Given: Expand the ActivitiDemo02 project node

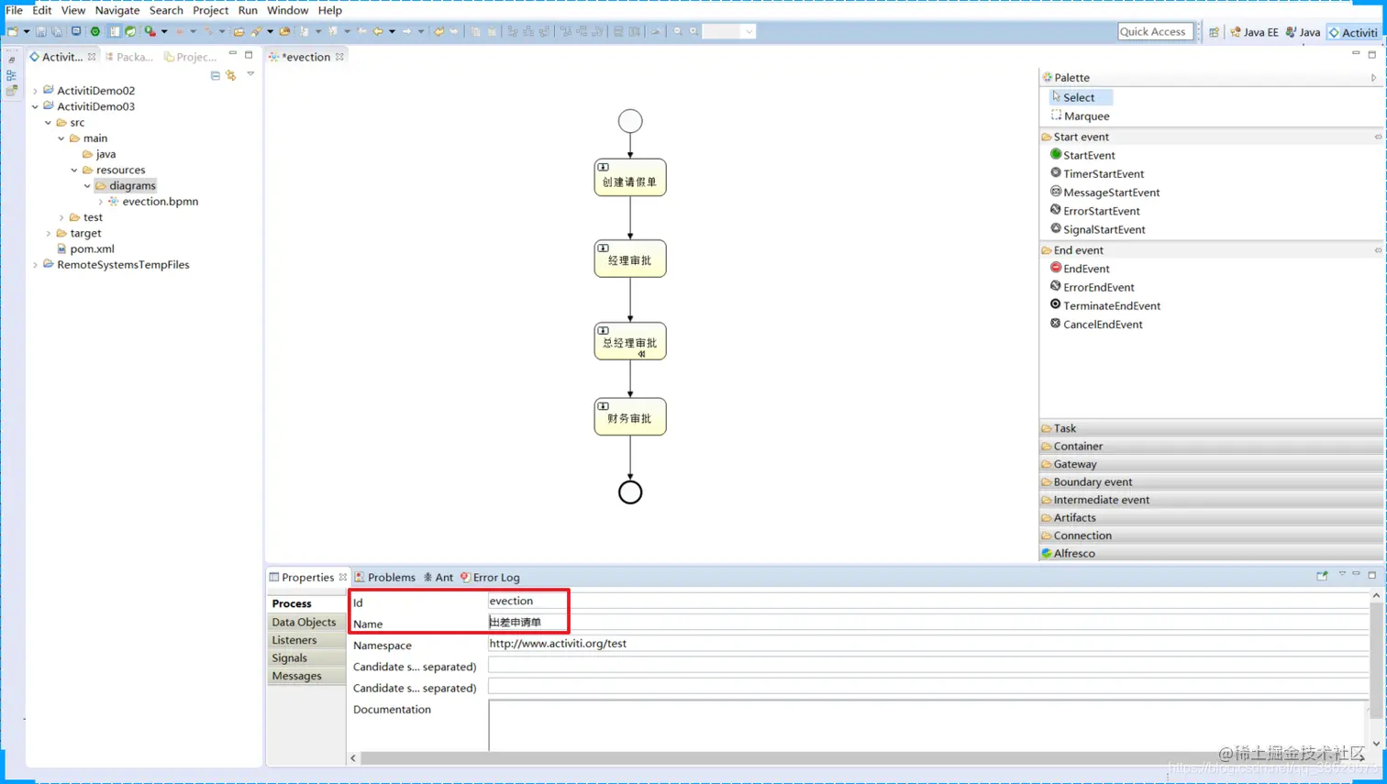Looking at the screenshot, I should [x=36, y=91].
